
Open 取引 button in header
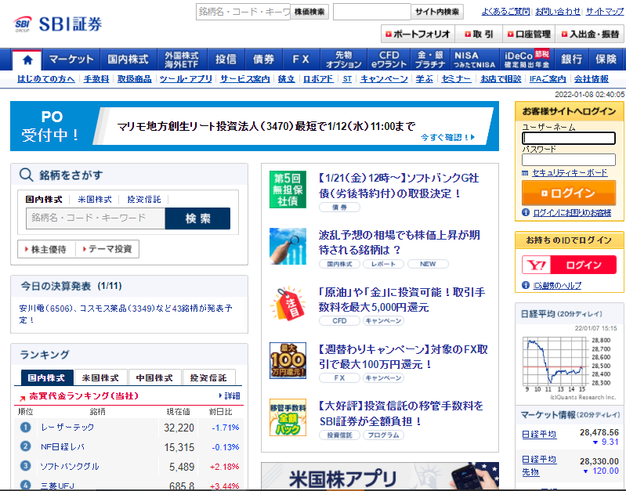pos(479,34)
